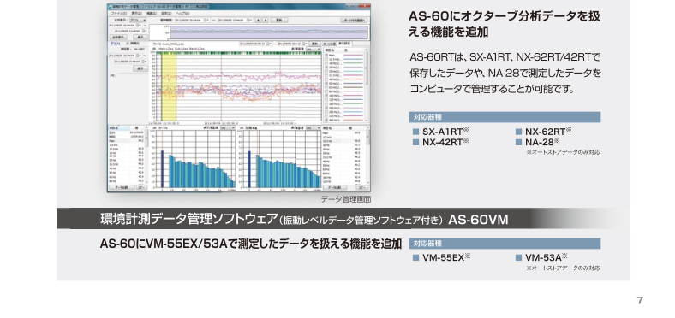Enable the 12.5 Hz band checkbox
Image resolution: width=675 pixels, height=318 pixels.
(326, 59)
